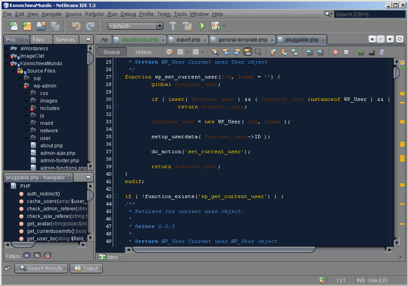The image size is (408, 286).
Task: Maximize editor window button at tab row
Action: tap(400, 39)
